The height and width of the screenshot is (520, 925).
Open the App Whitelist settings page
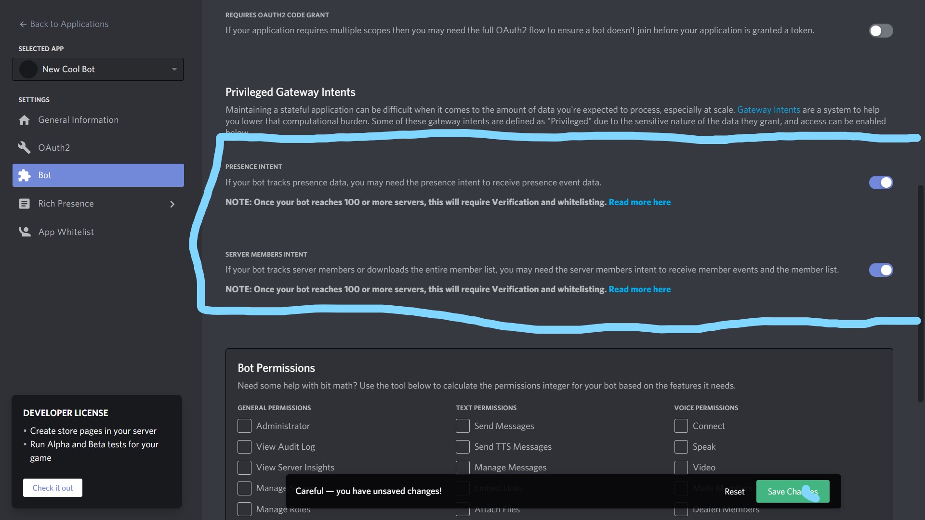pyautogui.click(x=66, y=232)
